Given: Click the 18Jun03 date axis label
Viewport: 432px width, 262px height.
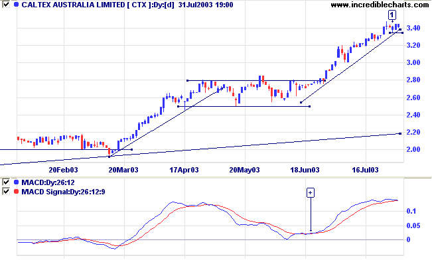Looking at the screenshot, I should [x=305, y=170].
